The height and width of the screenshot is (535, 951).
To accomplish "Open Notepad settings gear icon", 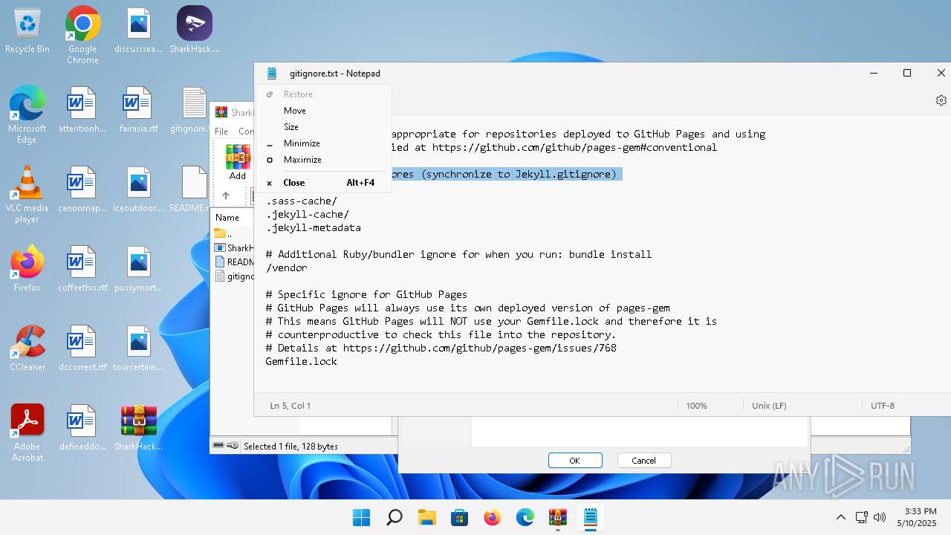I will coord(941,100).
